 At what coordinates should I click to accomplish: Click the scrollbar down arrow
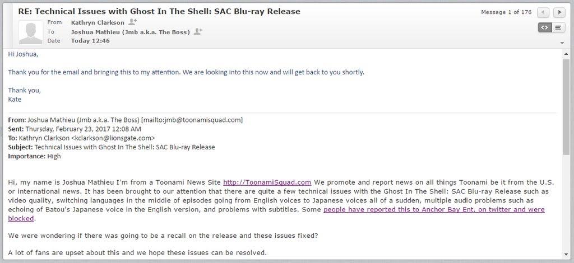tap(566, 254)
